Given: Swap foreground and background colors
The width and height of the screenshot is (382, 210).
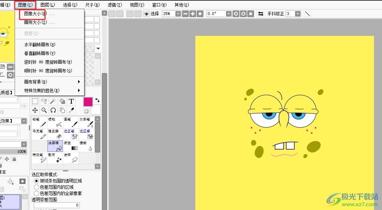Looking at the screenshot, I should coord(97,100).
